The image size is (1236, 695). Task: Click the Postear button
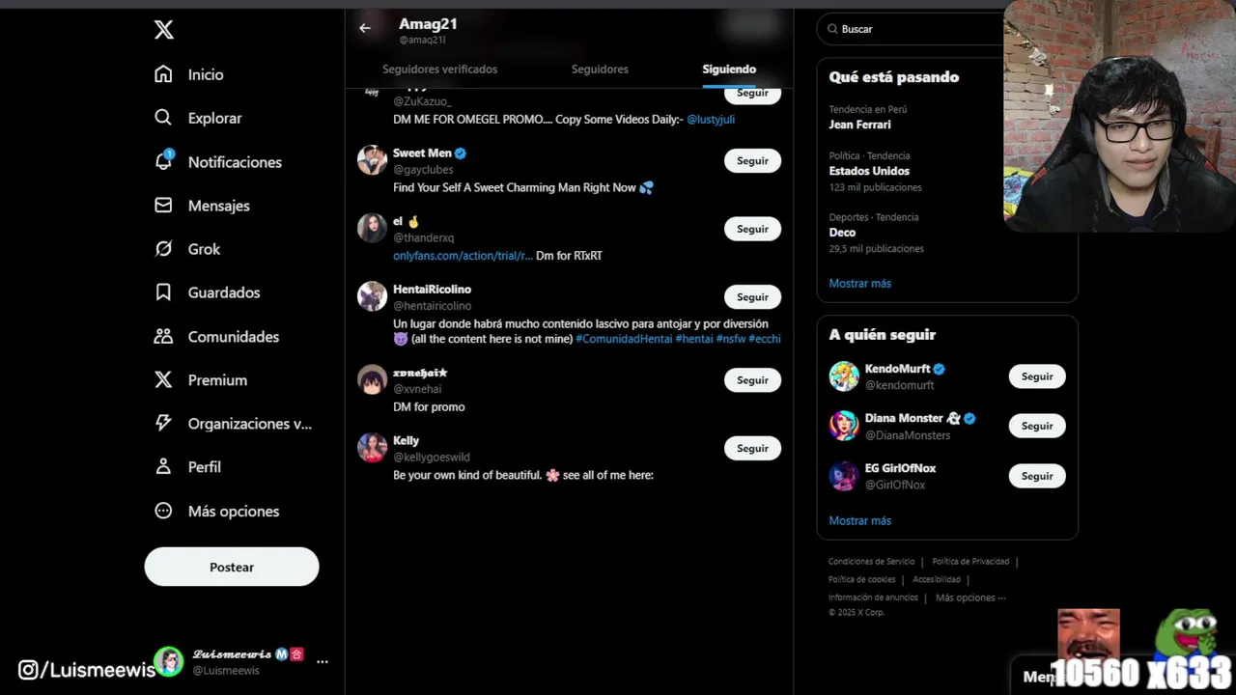click(232, 567)
